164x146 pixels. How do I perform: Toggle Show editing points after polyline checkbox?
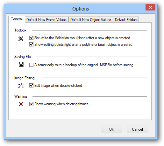pos(31,45)
